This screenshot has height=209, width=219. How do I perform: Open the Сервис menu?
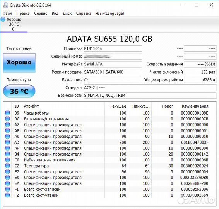pos(41,14)
